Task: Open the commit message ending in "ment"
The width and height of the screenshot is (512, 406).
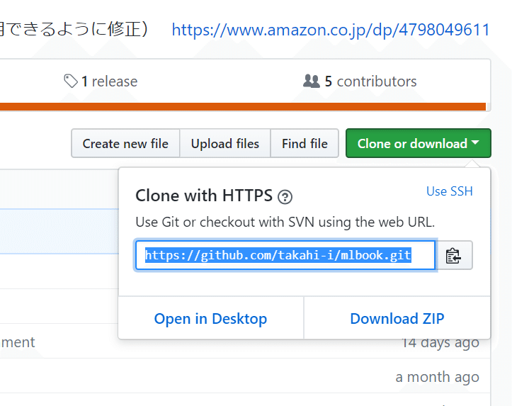Action: 18,342
